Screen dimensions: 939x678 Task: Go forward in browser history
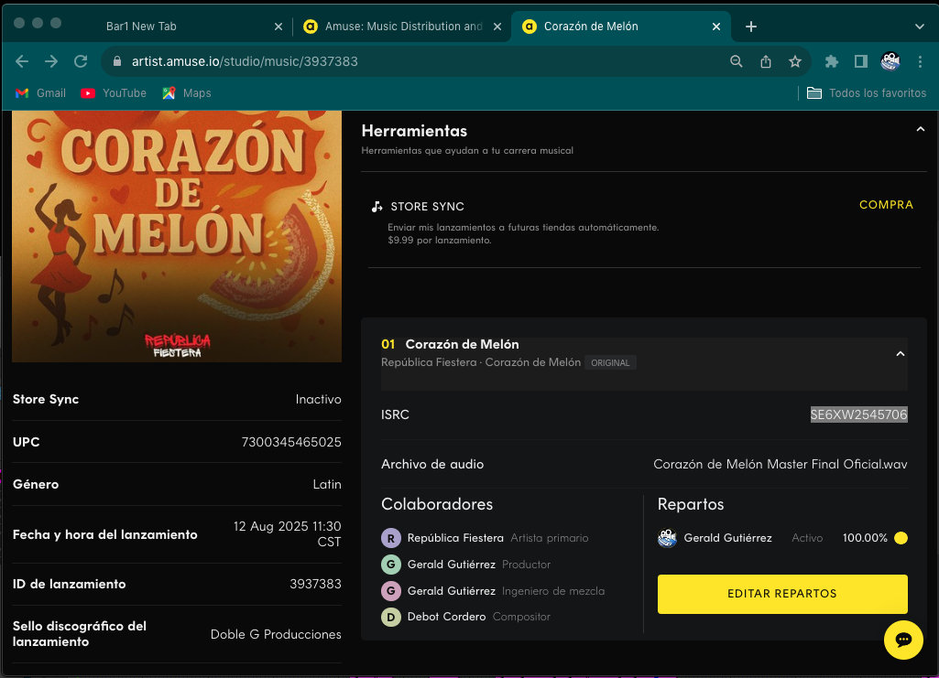pos(51,61)
